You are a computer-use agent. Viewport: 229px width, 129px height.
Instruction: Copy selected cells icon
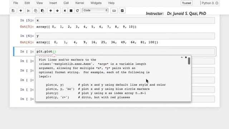pos(35,10)
